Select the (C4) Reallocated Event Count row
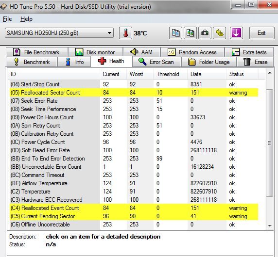The height and width of the screenshot is (257, 278). (134, 208)
